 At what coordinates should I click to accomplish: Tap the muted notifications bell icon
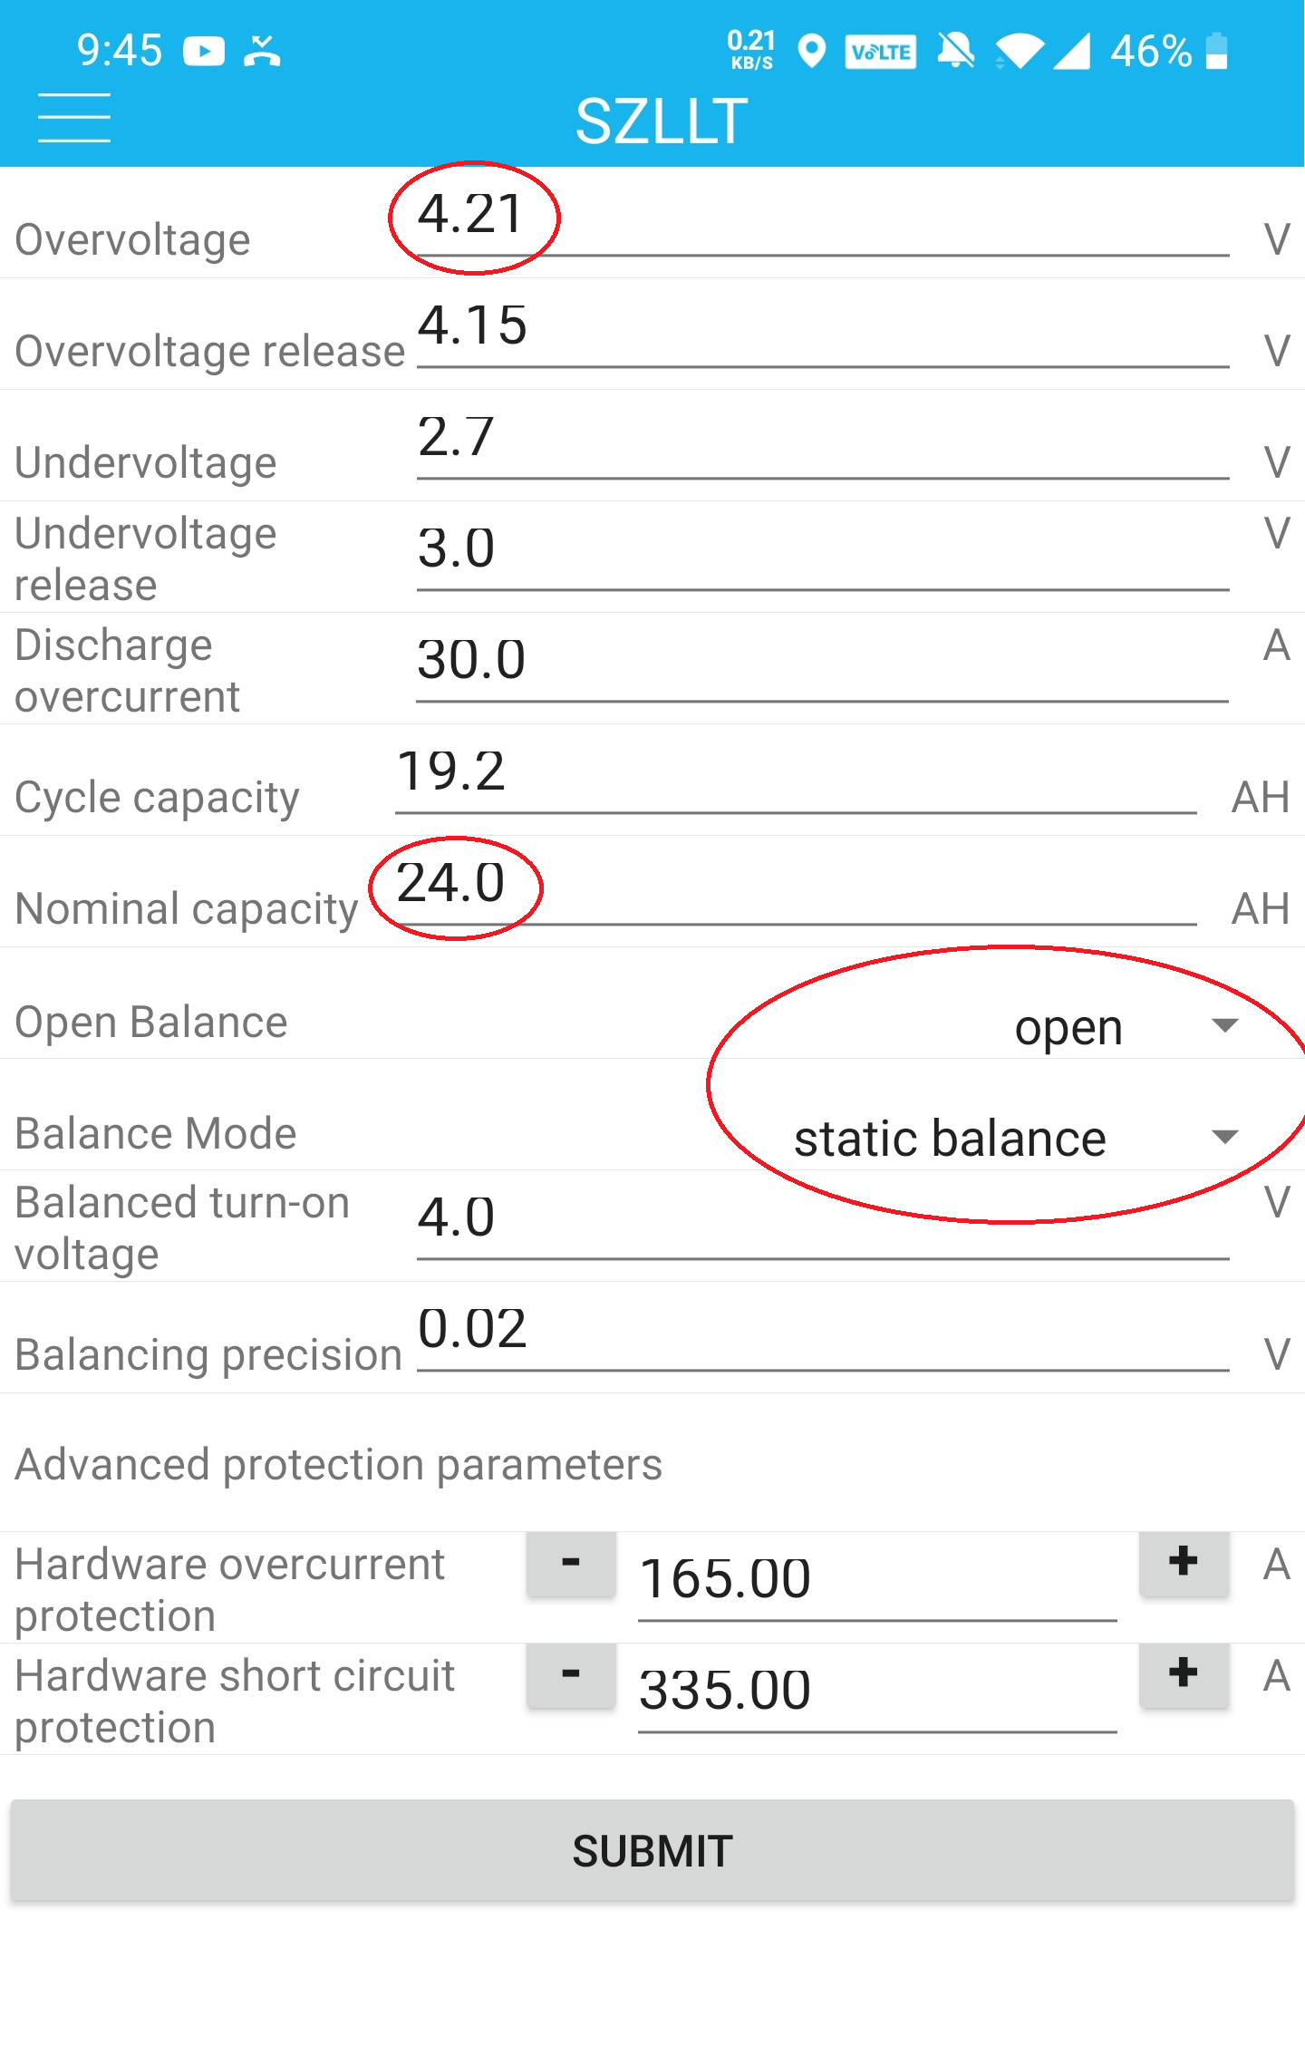coord(955,51)
